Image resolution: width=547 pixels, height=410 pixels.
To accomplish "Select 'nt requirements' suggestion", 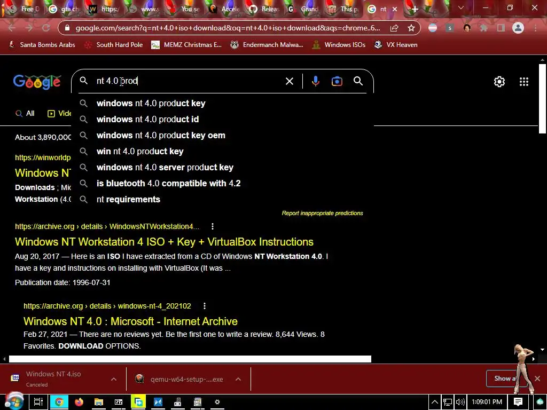I will point(223,200).
